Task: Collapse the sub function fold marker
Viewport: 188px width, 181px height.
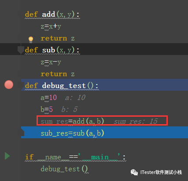Action: click(x=21, y=50)
